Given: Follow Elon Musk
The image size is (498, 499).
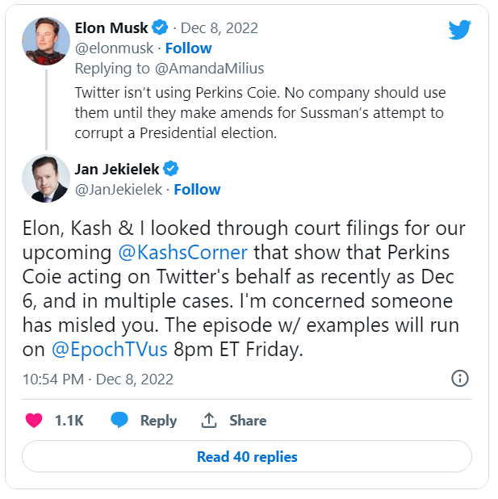Looking at the screenshot, I should [x=189, y=48].
